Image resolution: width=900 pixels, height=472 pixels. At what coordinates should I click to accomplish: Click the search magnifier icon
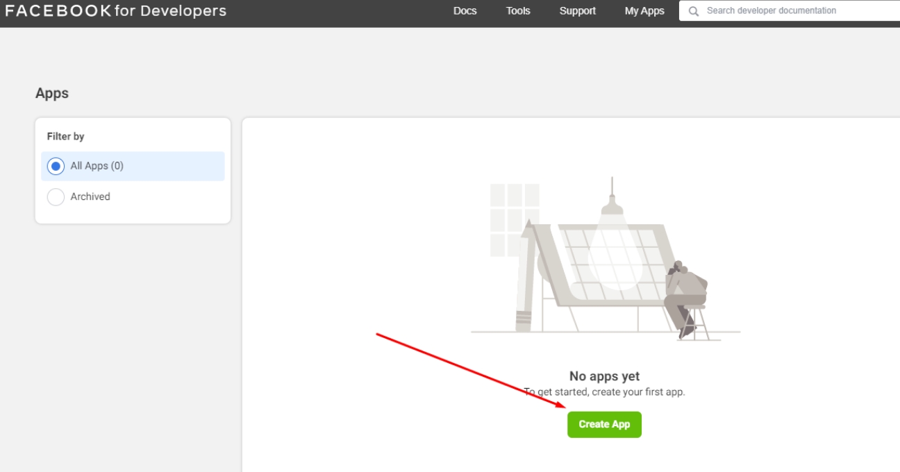[693, 11]
